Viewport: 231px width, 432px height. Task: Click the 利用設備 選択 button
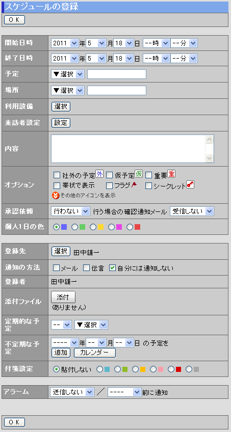(61, 106)
